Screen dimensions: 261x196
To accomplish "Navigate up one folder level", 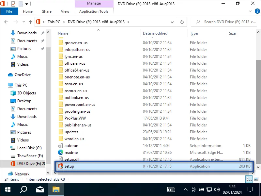I will coord(30,22).
